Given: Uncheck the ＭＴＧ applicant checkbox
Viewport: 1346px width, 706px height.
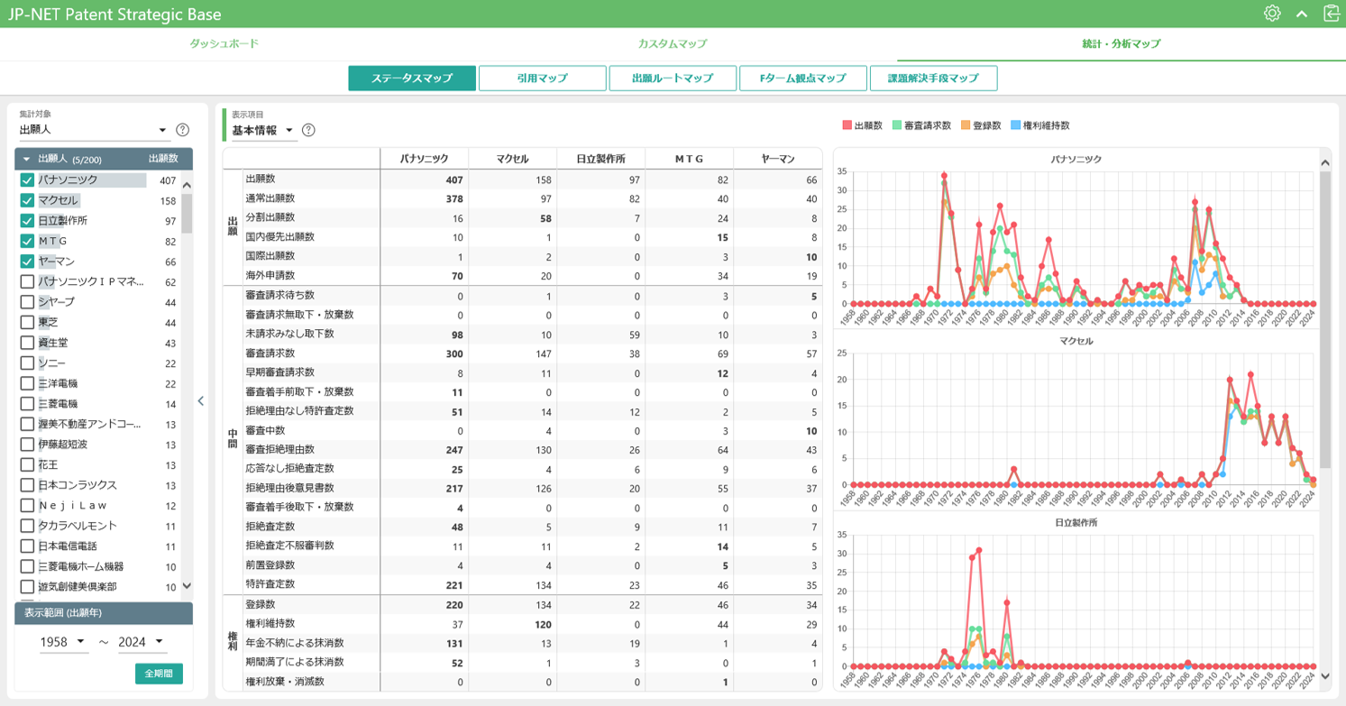Looking at the screenshot, I should tap(27, 241).
